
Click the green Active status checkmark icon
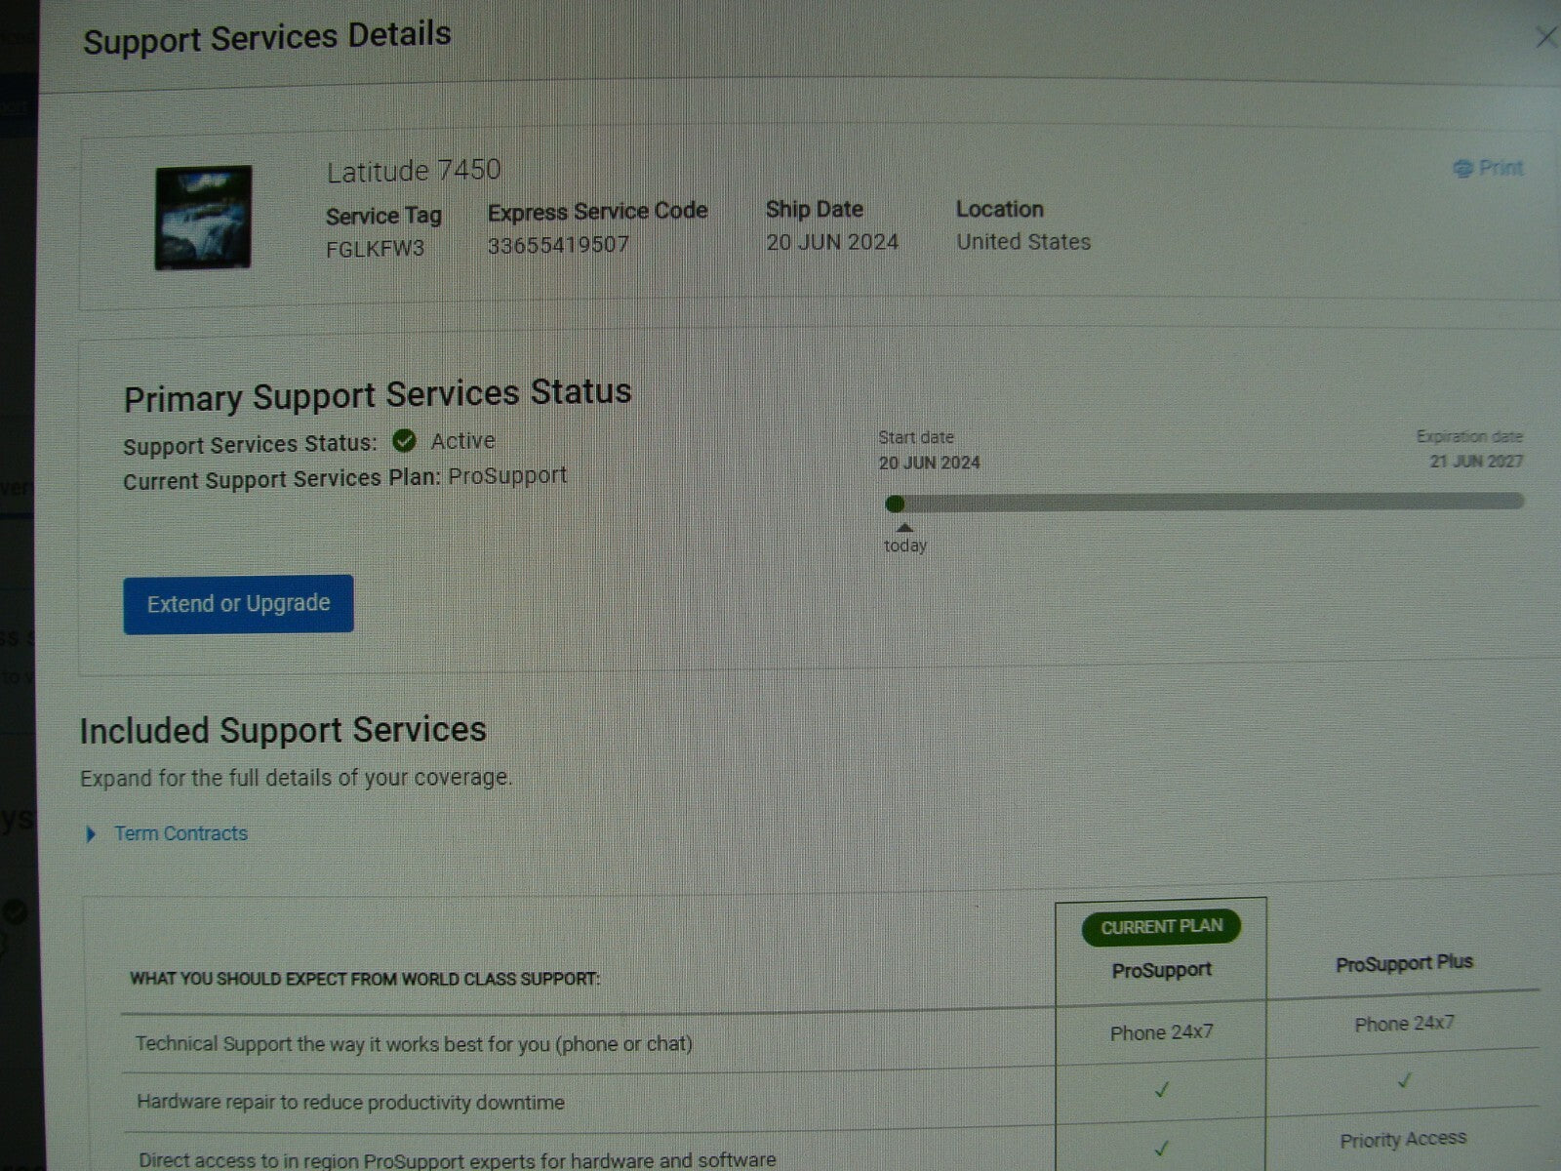pyautogui.click(x=404, y=441)
